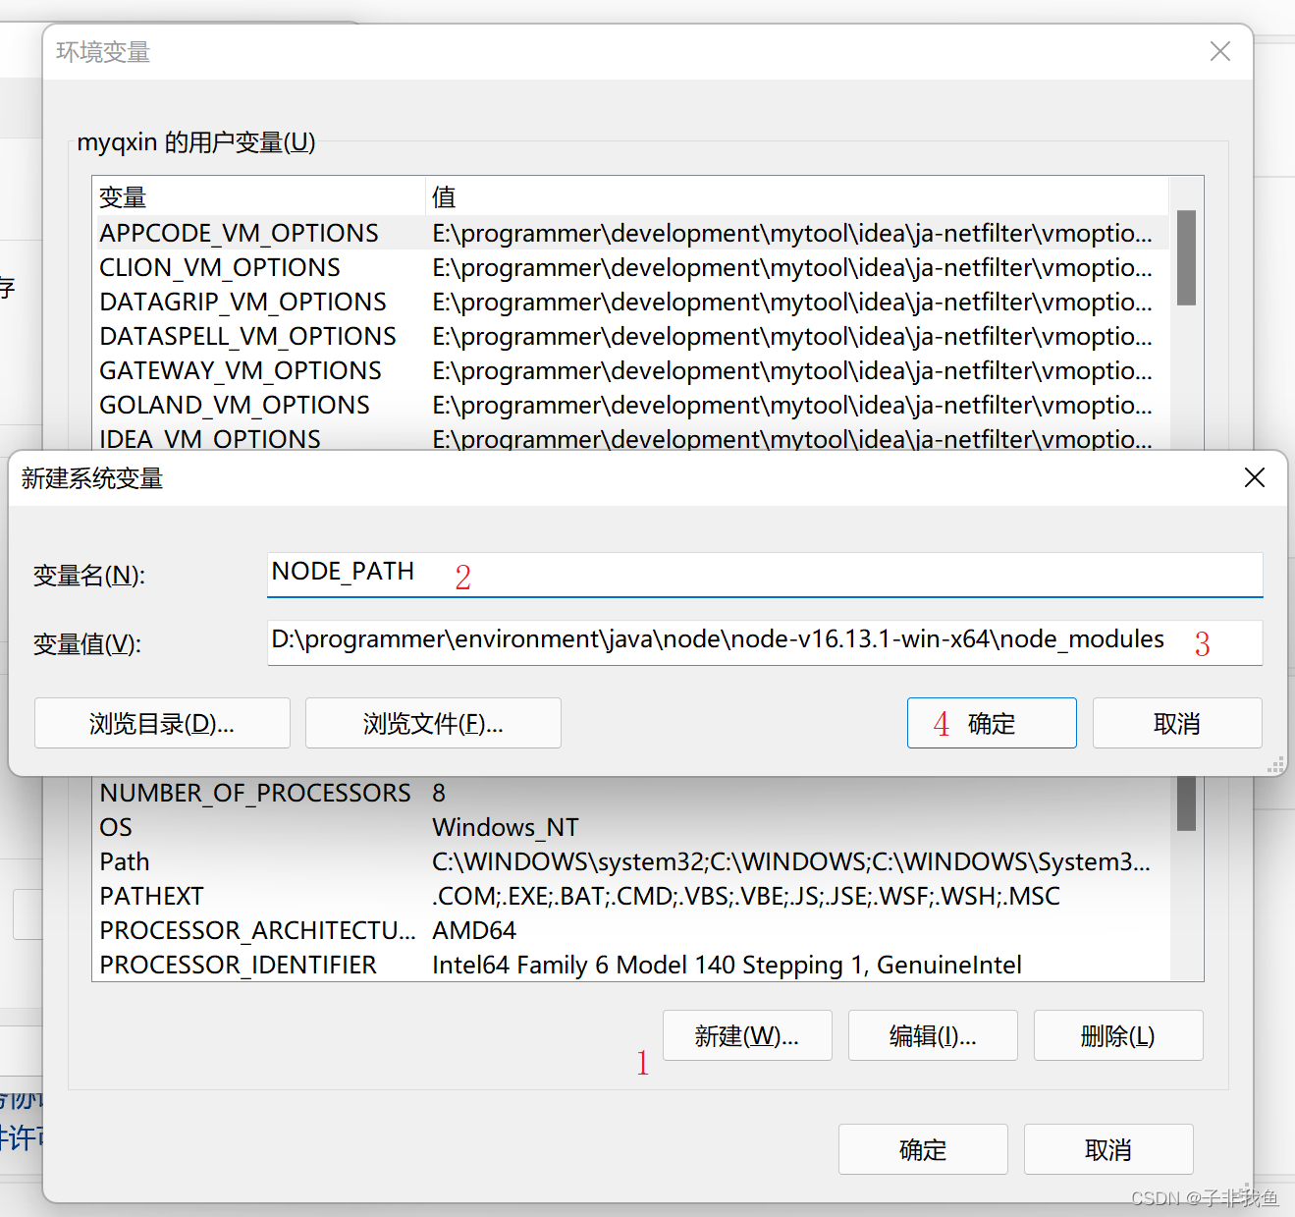Click 新建(W)... system variable button
This screenshot has width=1295, height=1217.
pos(747,1035)
